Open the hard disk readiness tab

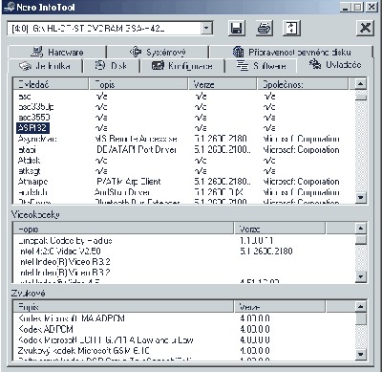coord(291,52)
